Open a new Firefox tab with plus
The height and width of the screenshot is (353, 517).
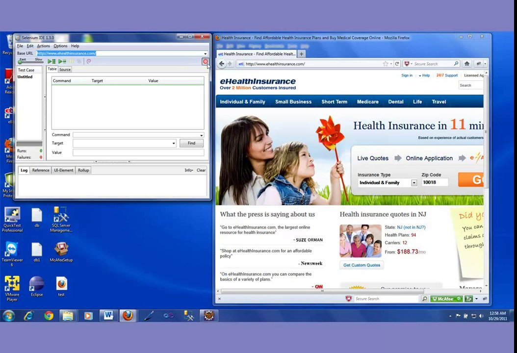[x=301, y=54]
